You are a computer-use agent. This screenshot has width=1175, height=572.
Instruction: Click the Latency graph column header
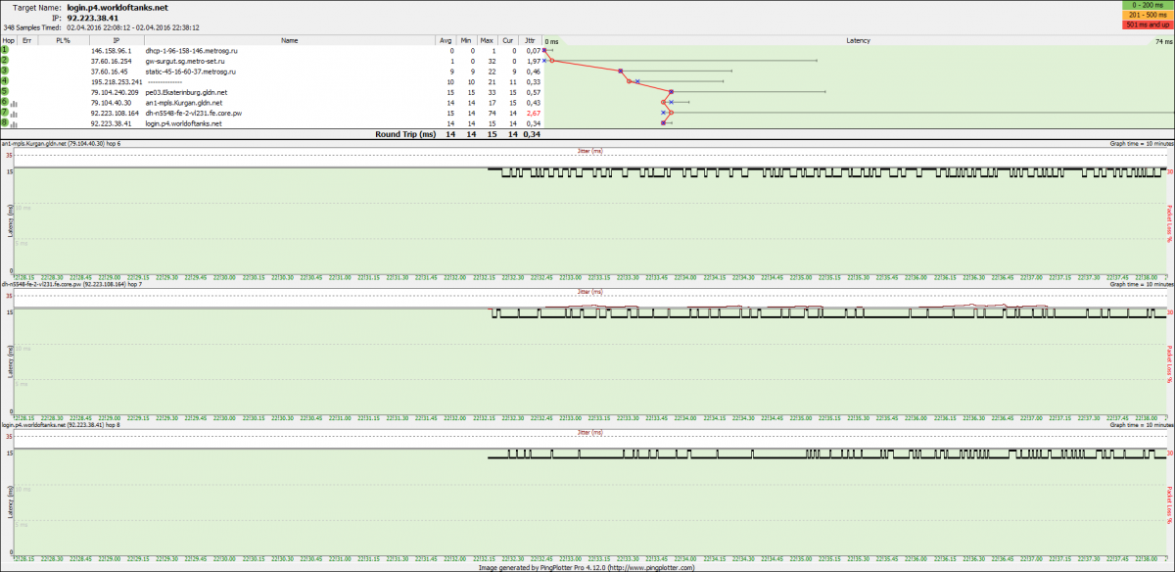point(859,40)
